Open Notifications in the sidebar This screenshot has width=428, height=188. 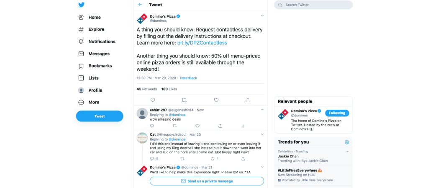point(102,41)
